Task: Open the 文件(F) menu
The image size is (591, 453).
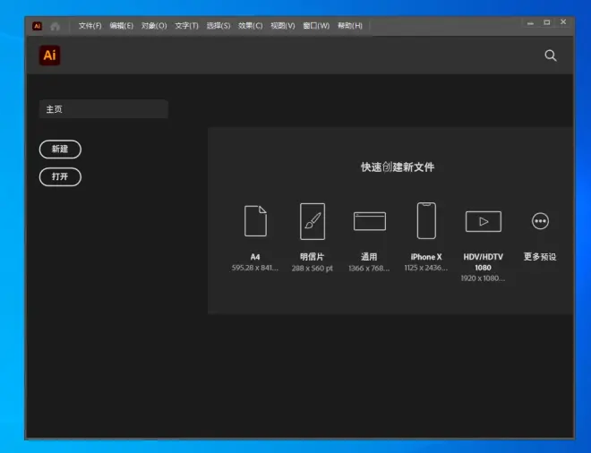Action: coord(90,26)
